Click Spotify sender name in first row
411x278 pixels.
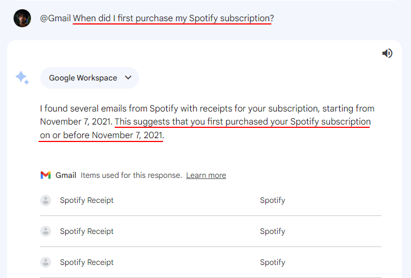(272, 200)
